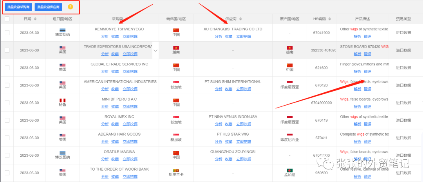Open 分析 under KEMMONYE TSHWENYEGO
The width and height of the screenshot is (423, 182).
tap(105, 36)
